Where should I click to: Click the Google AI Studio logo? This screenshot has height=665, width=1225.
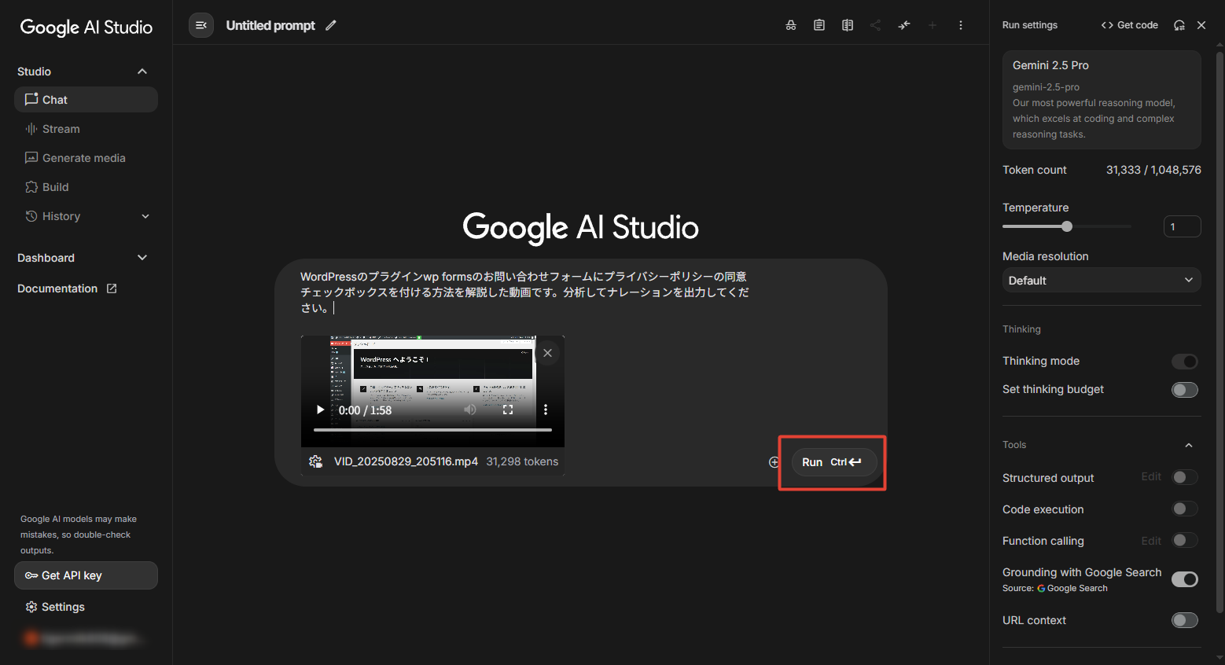click(86, 28)
